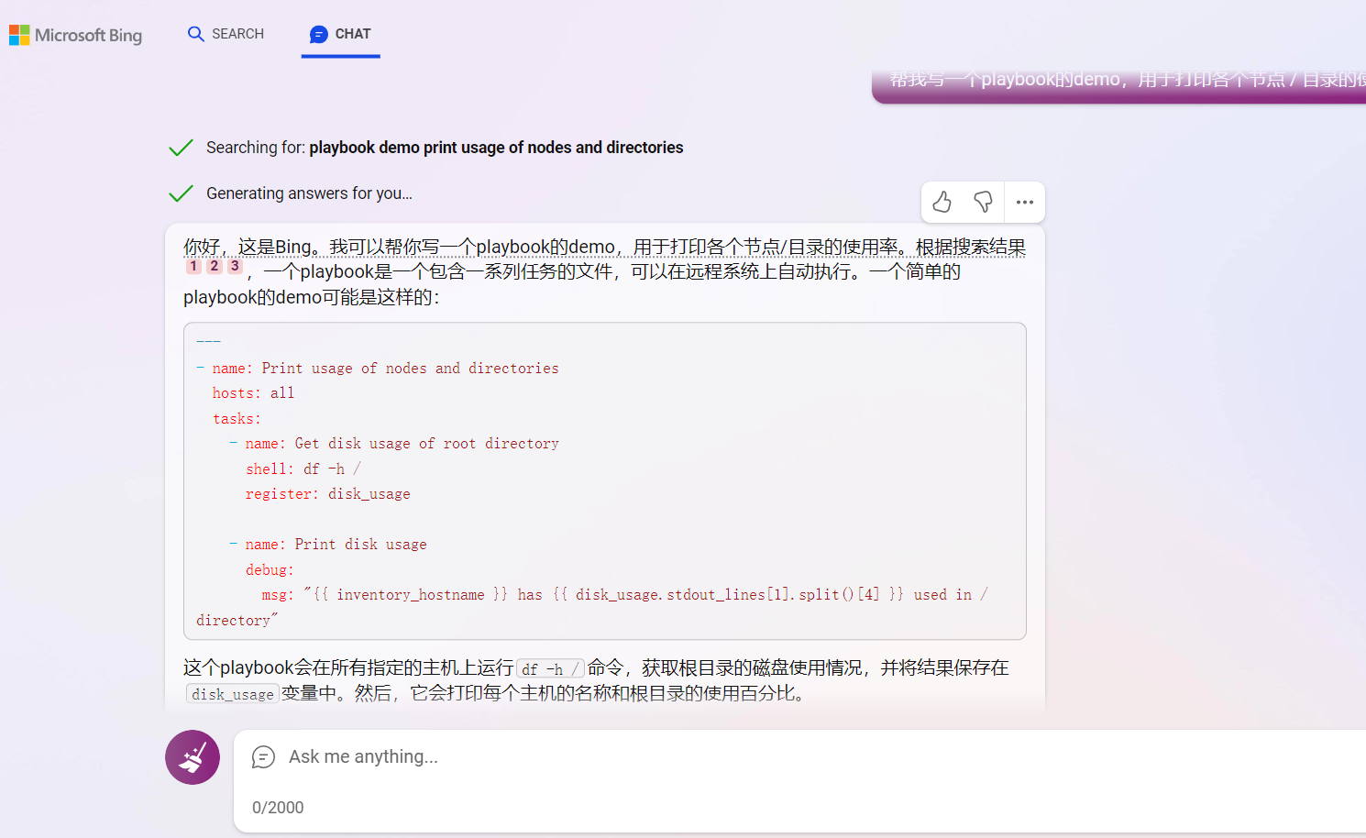
Task: Click the green checkmark beside Searching for
Action: (x=182, y=148)
